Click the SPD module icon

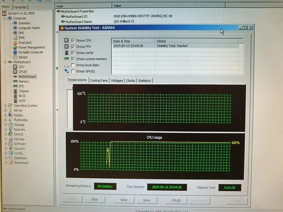pyautogui.click(x=15, y=86)
